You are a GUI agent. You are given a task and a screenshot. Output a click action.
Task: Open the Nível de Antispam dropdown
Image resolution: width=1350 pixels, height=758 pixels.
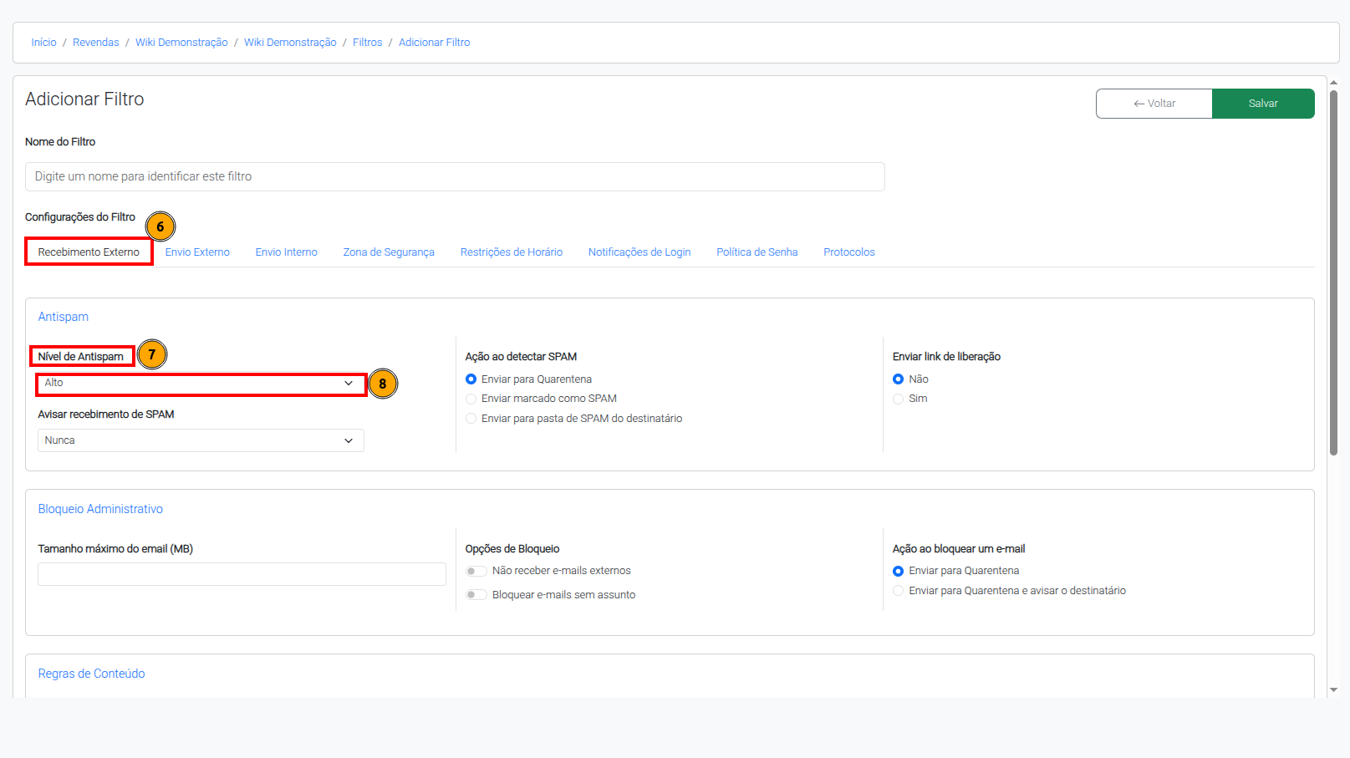coord(201,384)
